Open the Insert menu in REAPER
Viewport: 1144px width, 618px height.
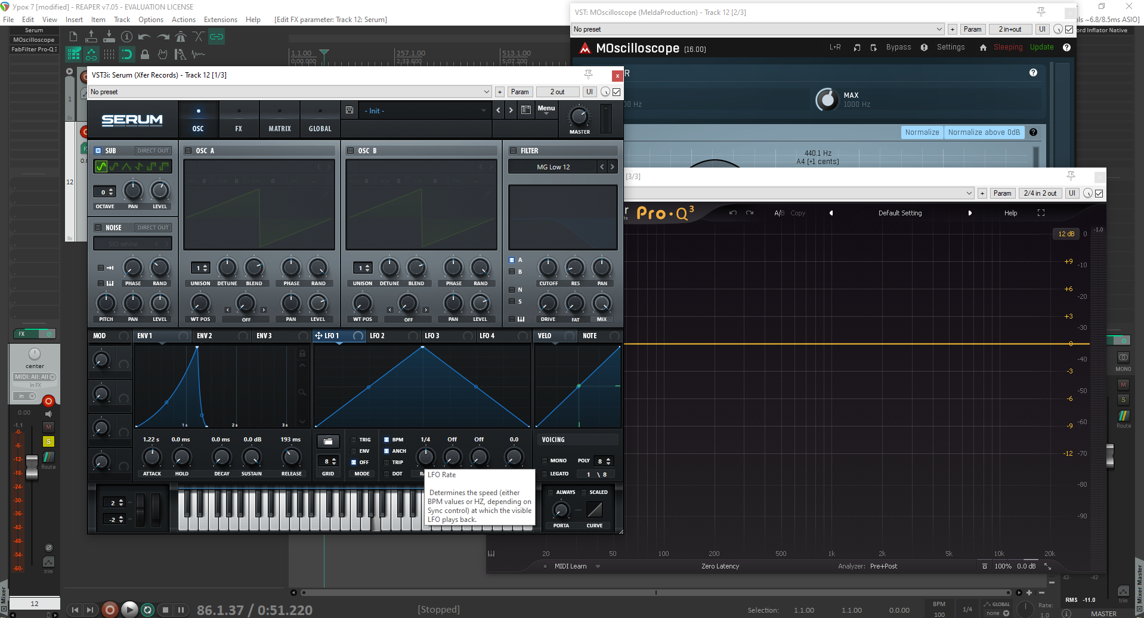(74, 20)
